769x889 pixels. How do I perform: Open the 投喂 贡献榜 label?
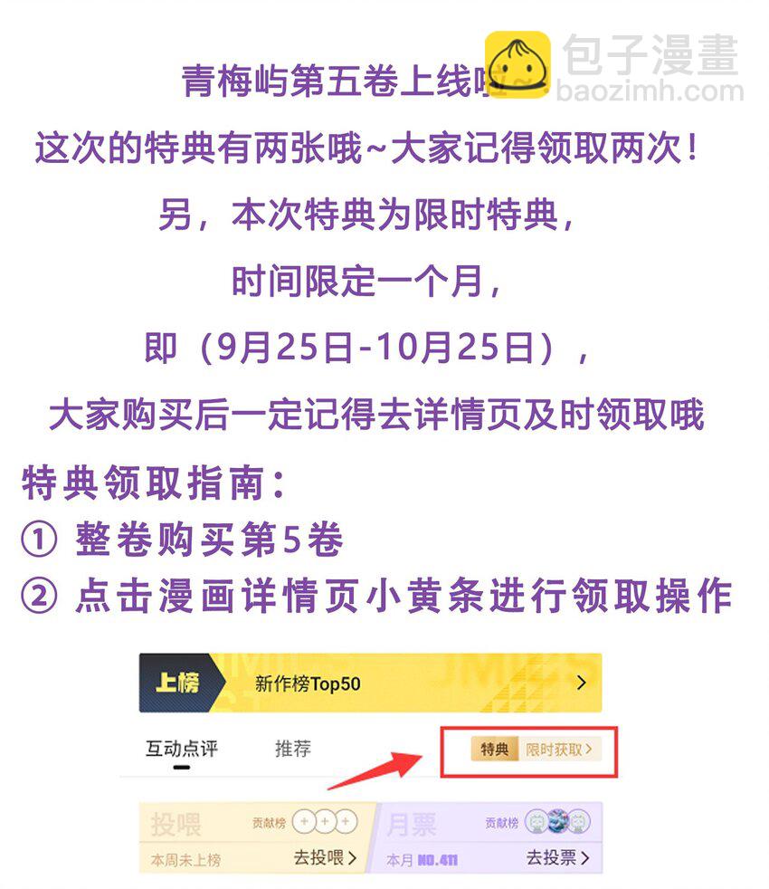coord(270,823)
